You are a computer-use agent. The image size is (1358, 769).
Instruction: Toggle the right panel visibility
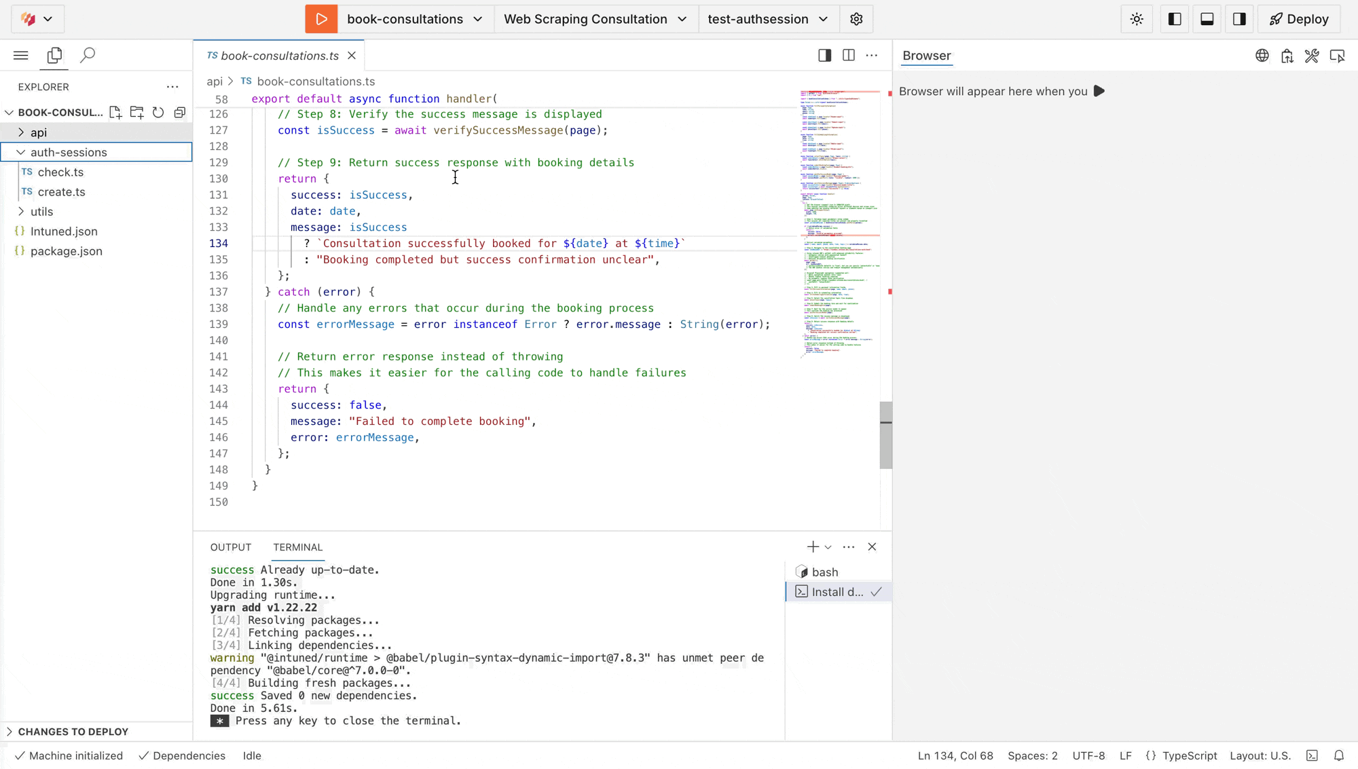click(1239, 18)
